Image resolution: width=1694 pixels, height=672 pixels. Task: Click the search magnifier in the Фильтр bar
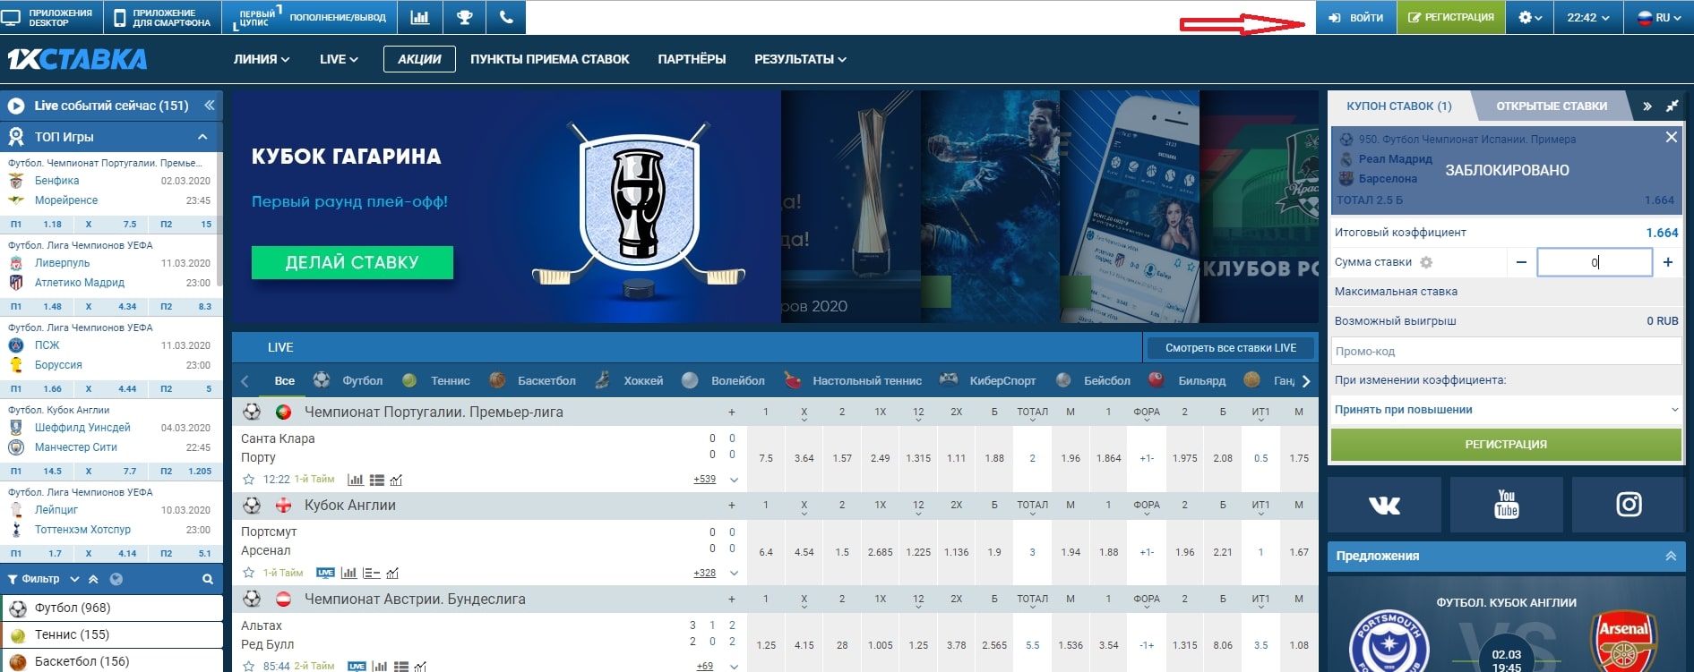pos(208,579)
